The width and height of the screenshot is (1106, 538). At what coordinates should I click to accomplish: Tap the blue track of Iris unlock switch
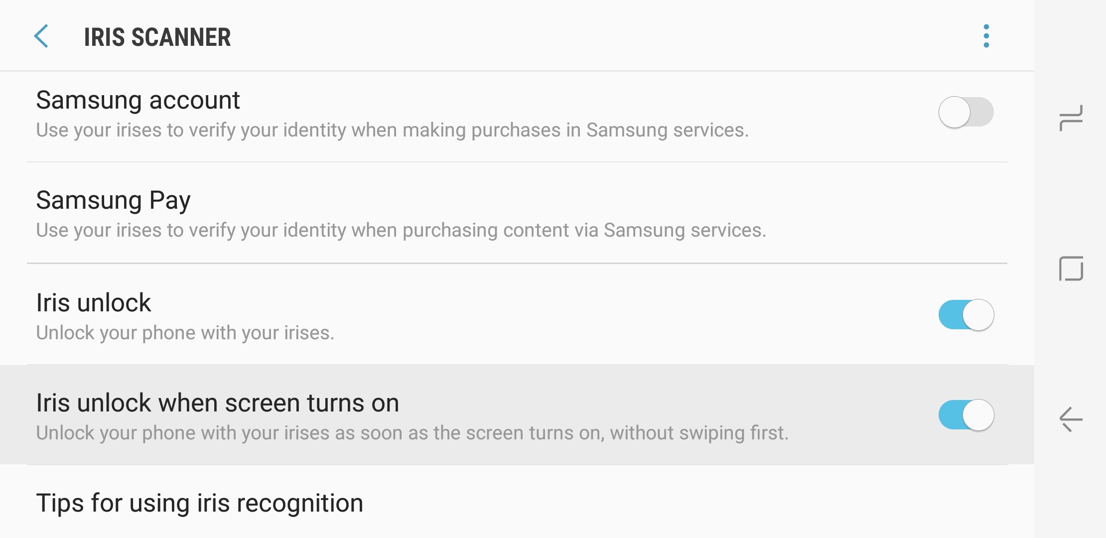click(951, 315)
